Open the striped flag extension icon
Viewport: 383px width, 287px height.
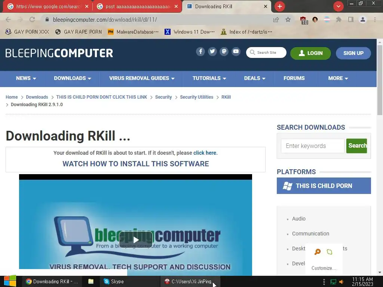pos(327,19)
